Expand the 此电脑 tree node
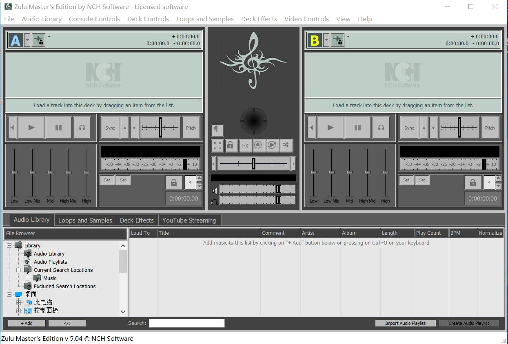The height and width of the screenshot is (344, 508). (18, 302)
